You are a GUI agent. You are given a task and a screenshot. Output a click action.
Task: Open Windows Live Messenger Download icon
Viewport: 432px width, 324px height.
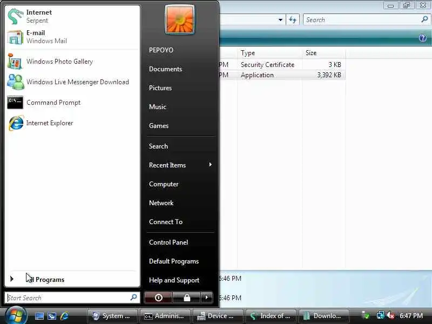click(x=15, y=82)
